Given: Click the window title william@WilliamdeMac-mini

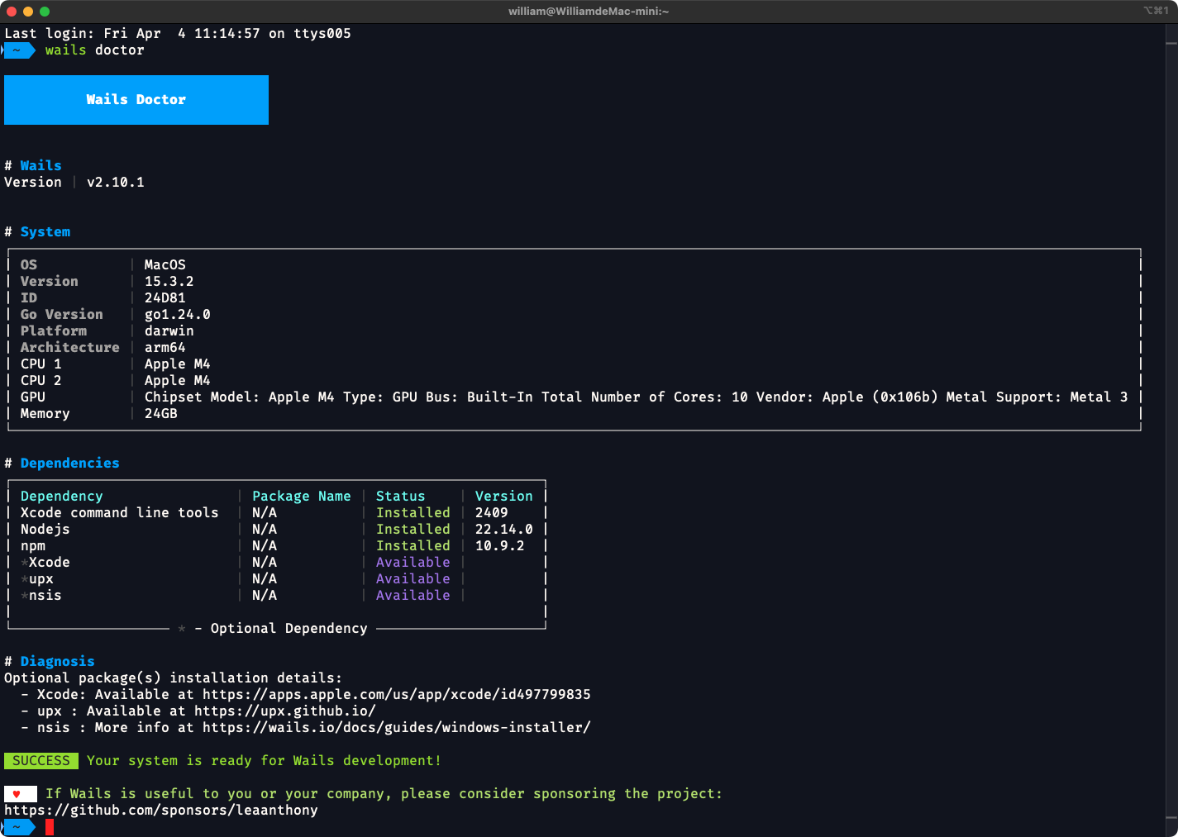Looking at the screenshot, I should click(589, 12).
